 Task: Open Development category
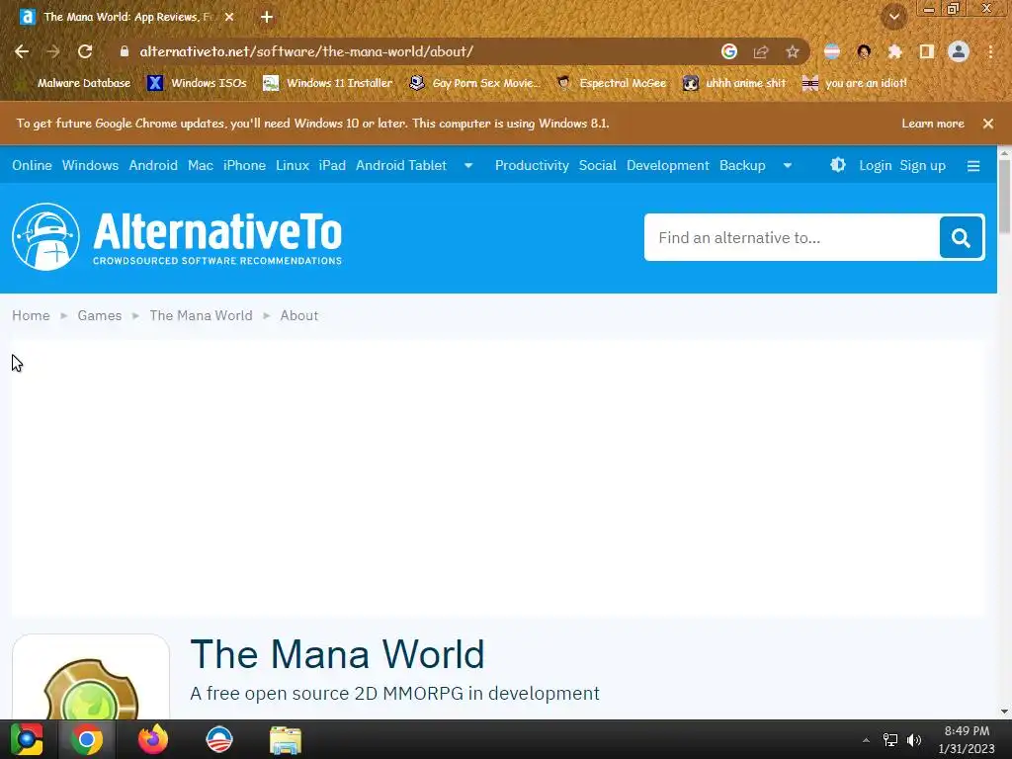pos(668,165)
